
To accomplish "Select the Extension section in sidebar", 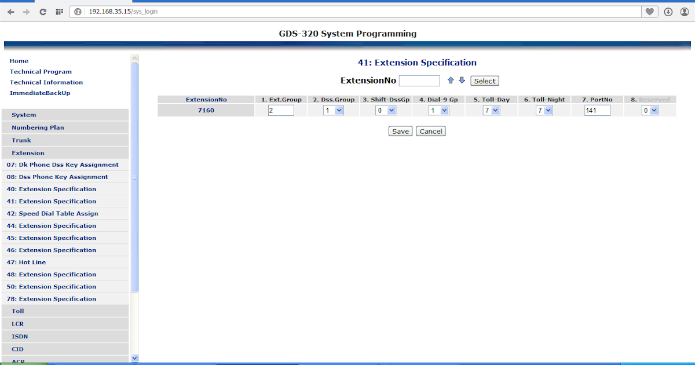I will (x=29, y=152).
